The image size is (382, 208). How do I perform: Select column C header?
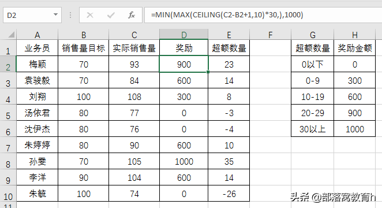pos(134,35)
